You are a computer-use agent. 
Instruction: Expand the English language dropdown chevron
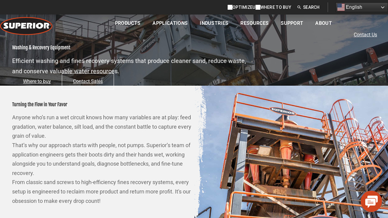(x=383, y=7)
